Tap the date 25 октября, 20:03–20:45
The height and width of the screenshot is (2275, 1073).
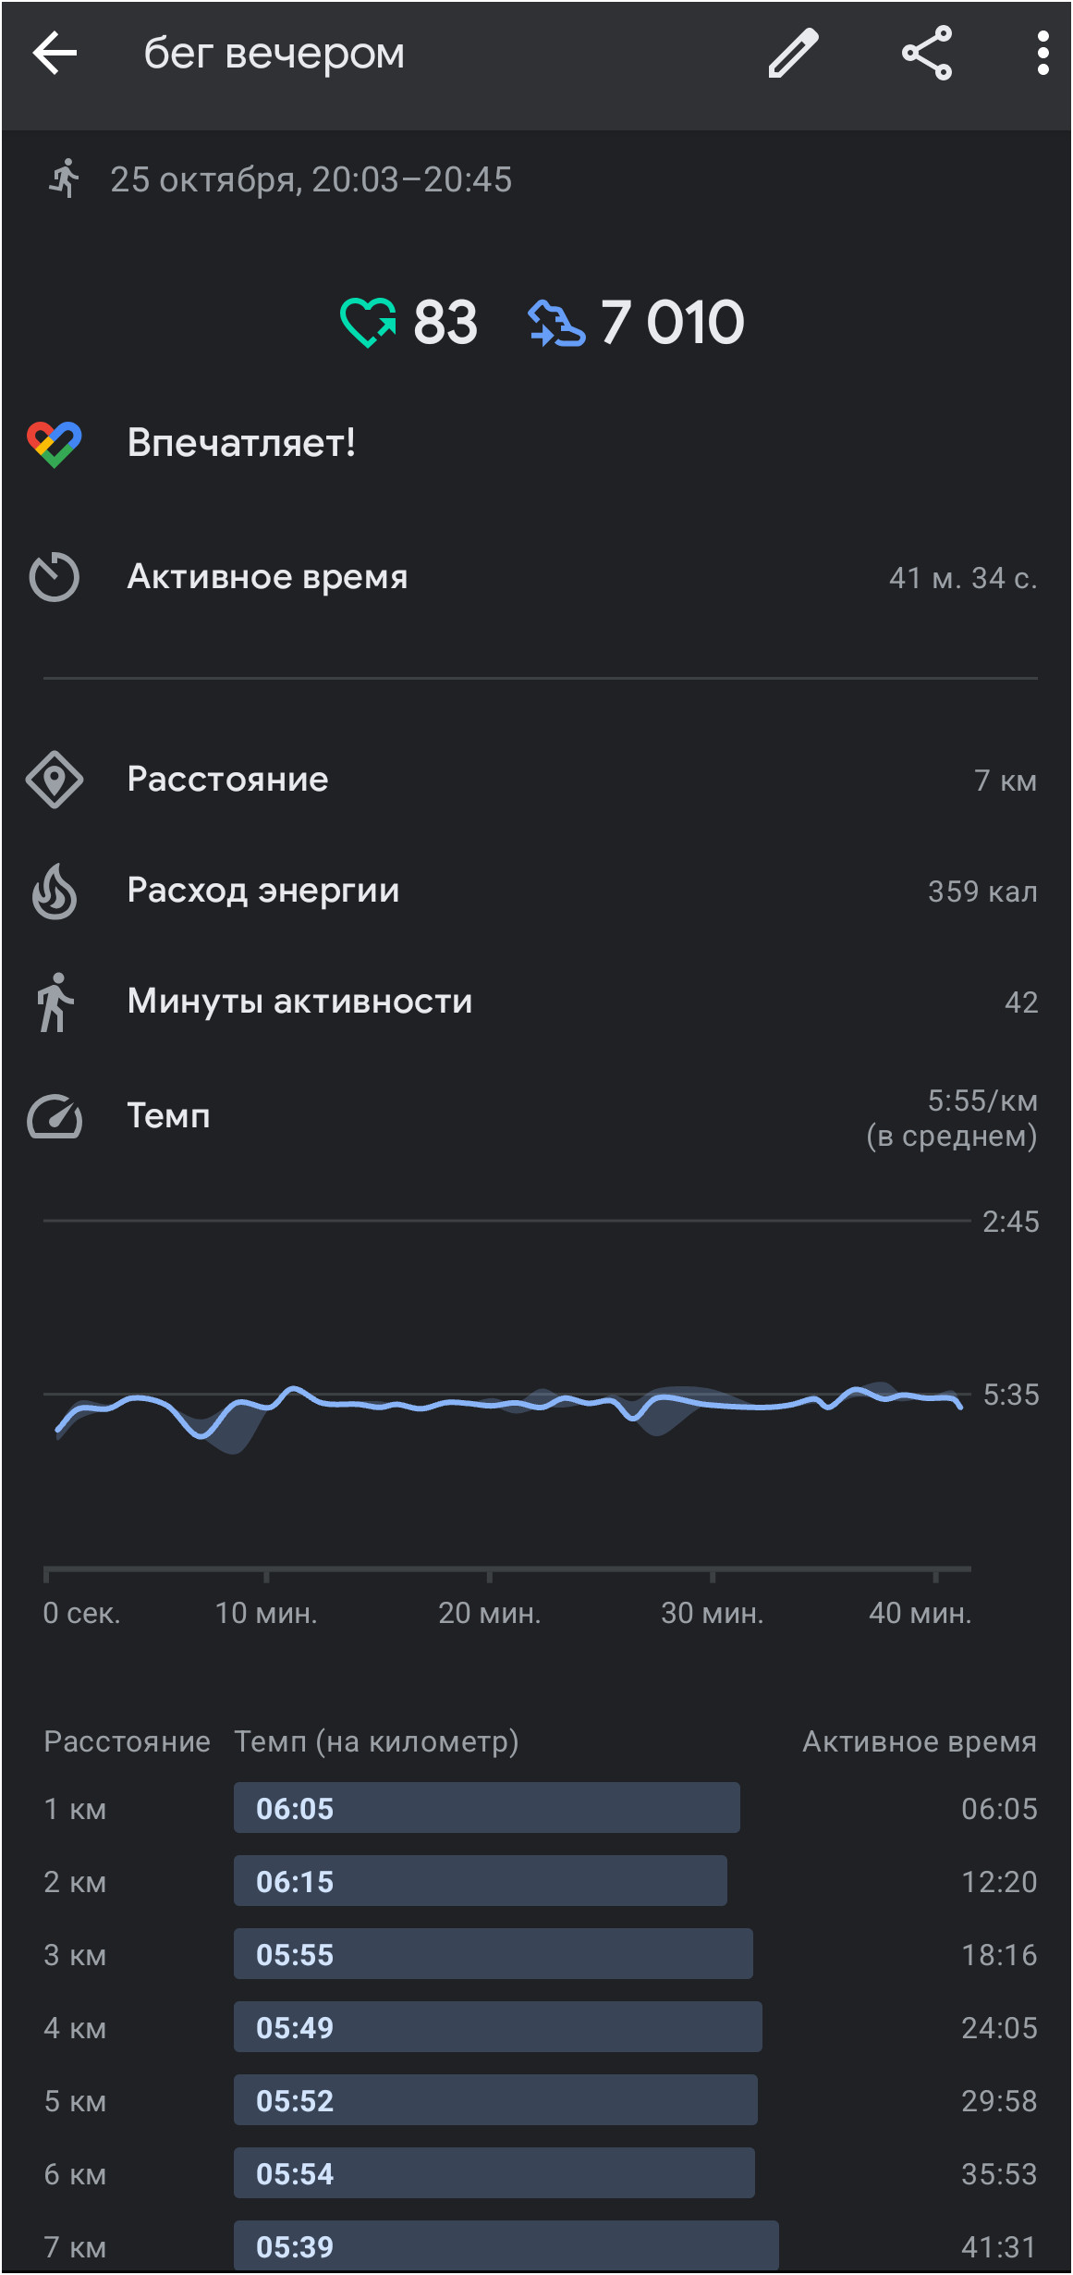coord(311,179)
